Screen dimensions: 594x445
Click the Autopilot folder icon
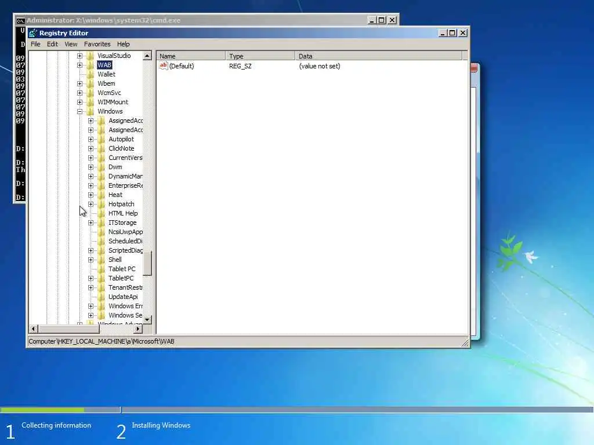101,139
